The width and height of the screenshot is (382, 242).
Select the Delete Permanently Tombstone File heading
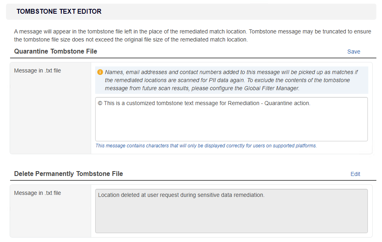click(69, 174)
